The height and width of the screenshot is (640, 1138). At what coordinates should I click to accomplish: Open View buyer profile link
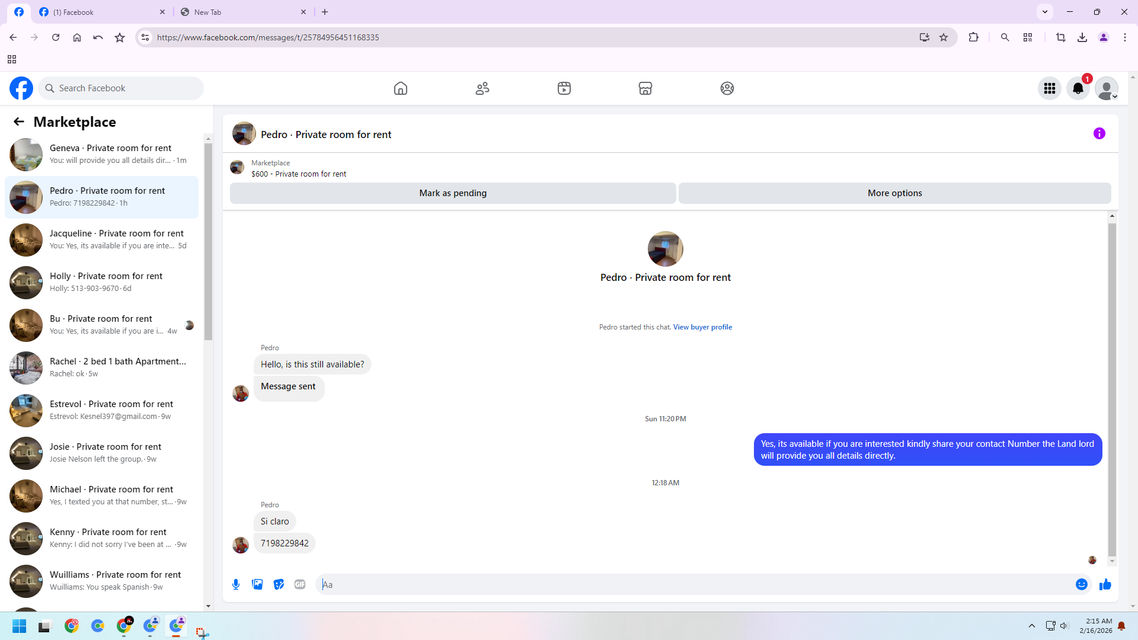click(702, 327)
